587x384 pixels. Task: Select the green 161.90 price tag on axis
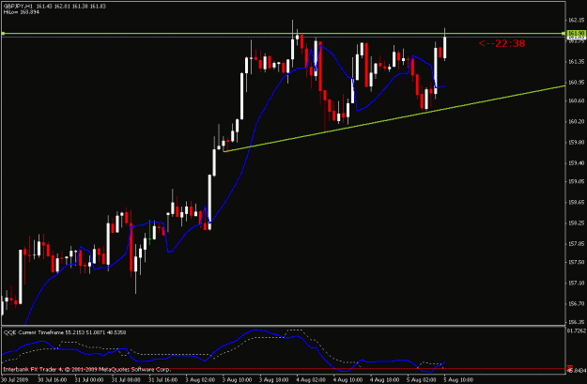(x=576, y=34)
